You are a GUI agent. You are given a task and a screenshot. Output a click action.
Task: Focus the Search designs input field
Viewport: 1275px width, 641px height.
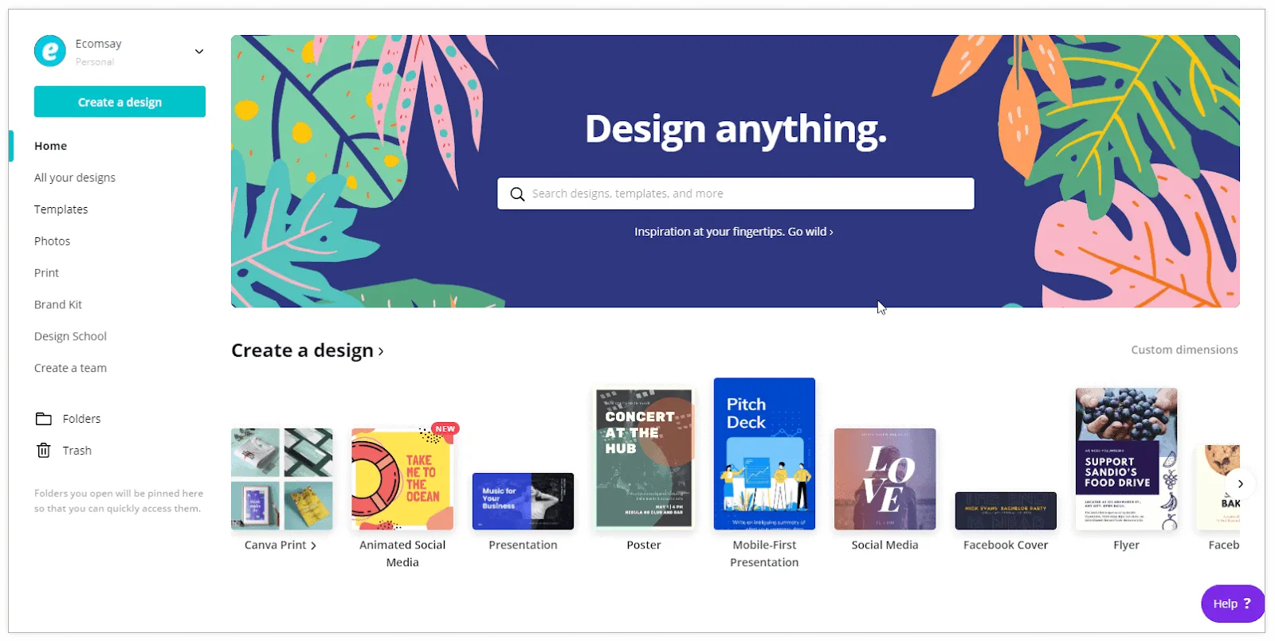pyautogui.click(x=736, y=193)
